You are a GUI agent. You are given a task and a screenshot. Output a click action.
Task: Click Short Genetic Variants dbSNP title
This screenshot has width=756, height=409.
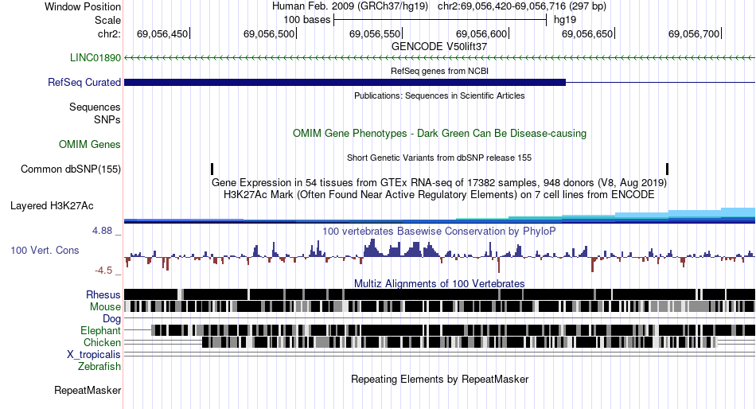[439, 158]
